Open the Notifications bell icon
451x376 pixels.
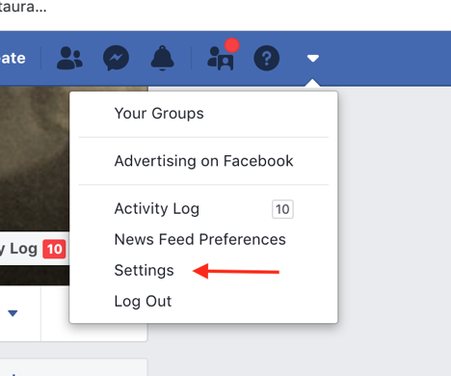pos(162,58)
